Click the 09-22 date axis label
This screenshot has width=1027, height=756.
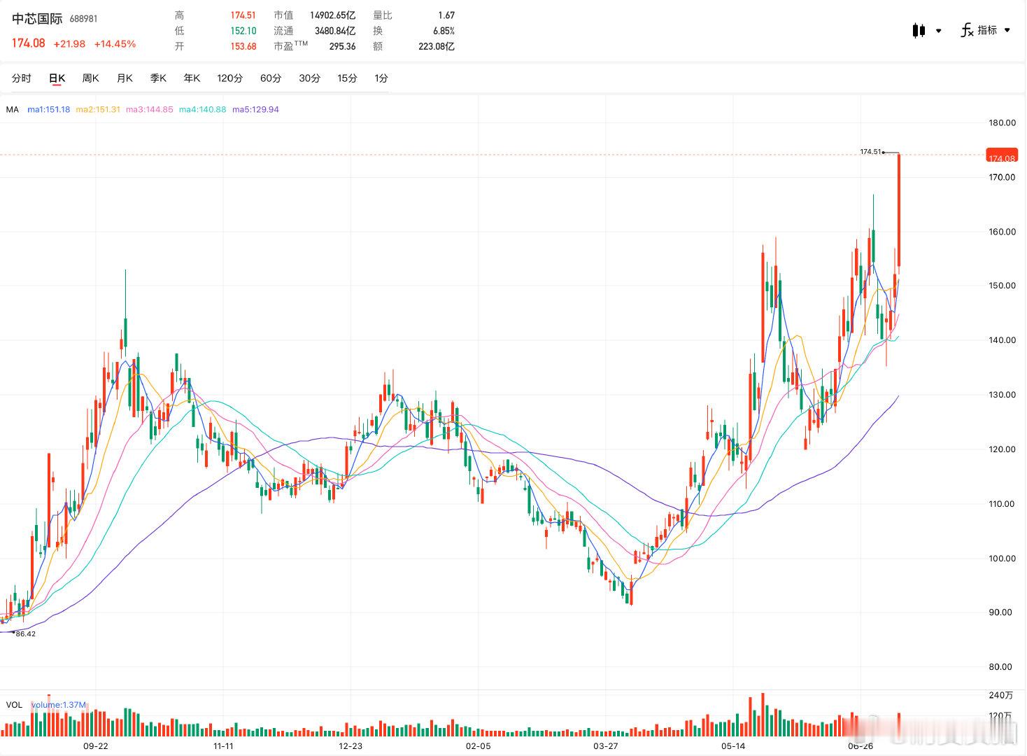pyautogui.click(x=96, y=745)
